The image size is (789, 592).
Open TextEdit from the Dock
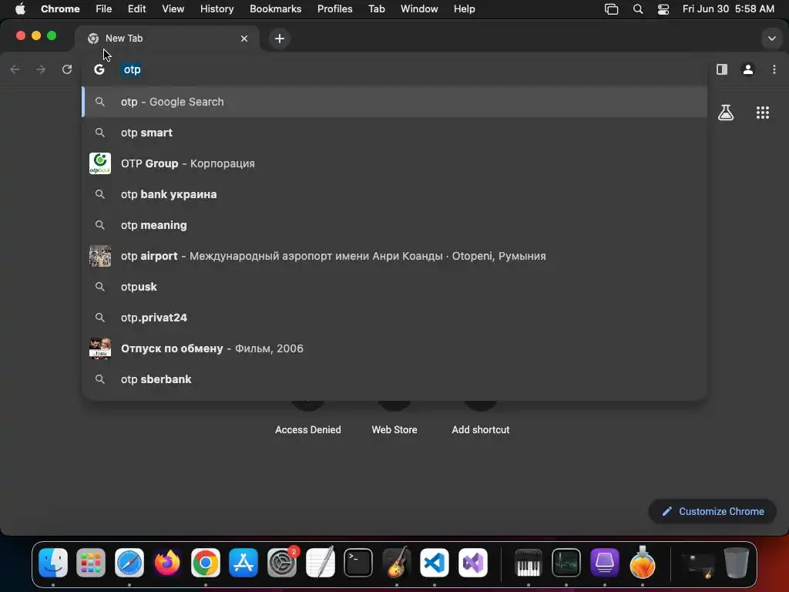[320, 562]
